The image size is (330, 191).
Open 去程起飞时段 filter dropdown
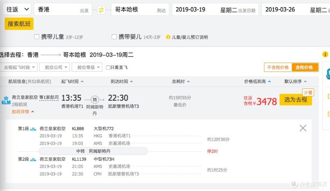click(x=19, y=67)
